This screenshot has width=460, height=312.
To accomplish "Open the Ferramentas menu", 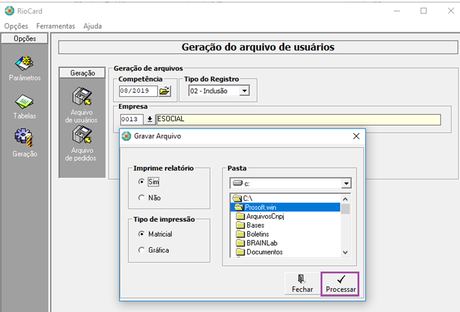I will (x=56, y=26).
